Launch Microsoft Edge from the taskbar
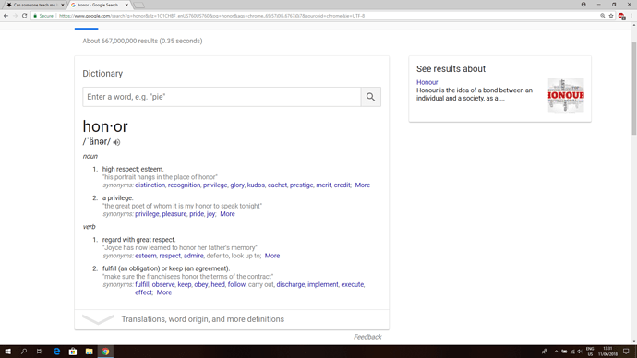 (56, 352)
